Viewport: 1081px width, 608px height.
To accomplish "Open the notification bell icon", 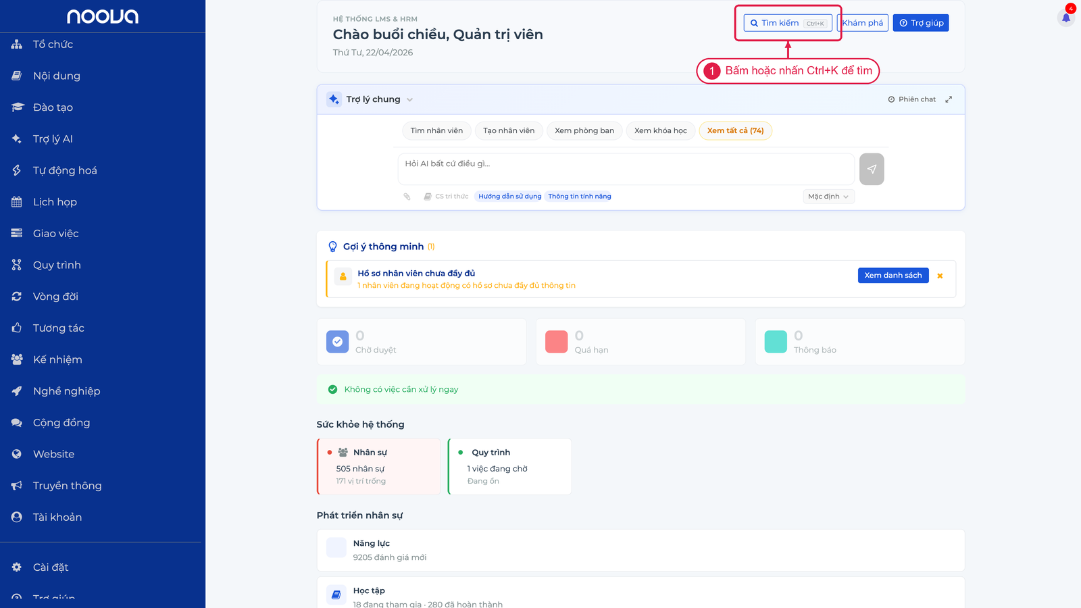I will tap(1066, 17).
